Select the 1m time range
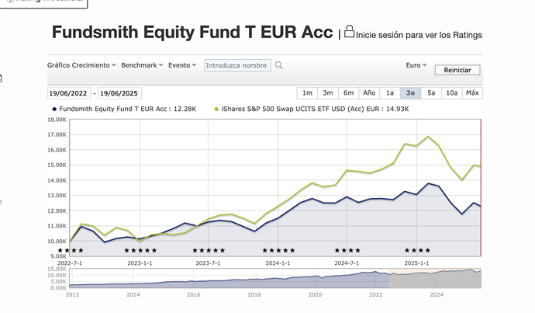 point(307,93)
